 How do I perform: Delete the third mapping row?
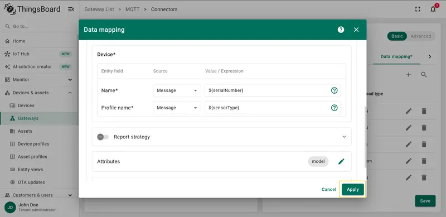coord(424,144)
